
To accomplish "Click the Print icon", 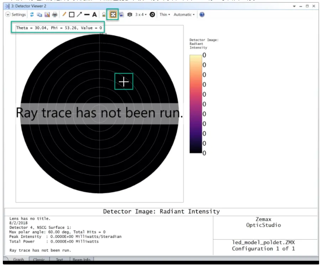I will click(55, 15).
